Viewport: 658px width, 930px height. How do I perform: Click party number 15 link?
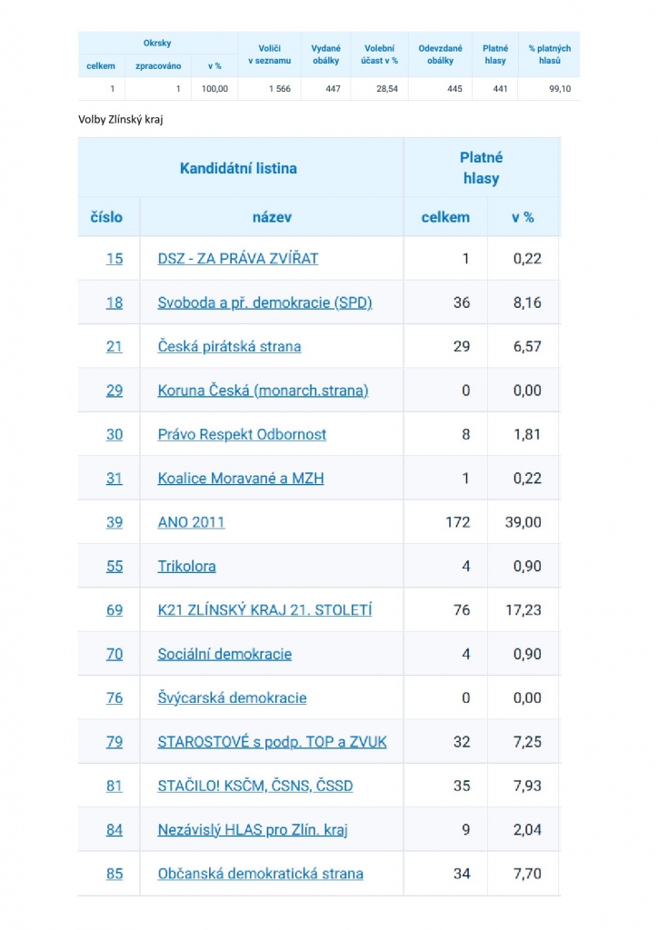click(x=115, y=259)
